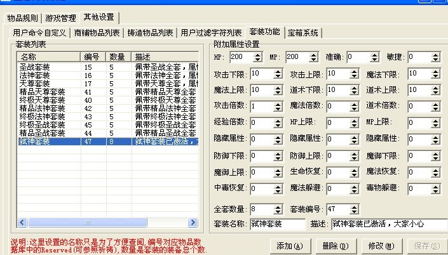
Task: Increase 道术下限 spinner value
Action: 355,88
